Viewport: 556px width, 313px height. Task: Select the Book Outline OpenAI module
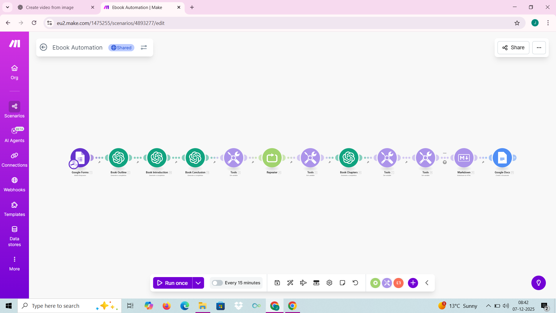coord(118,158)
